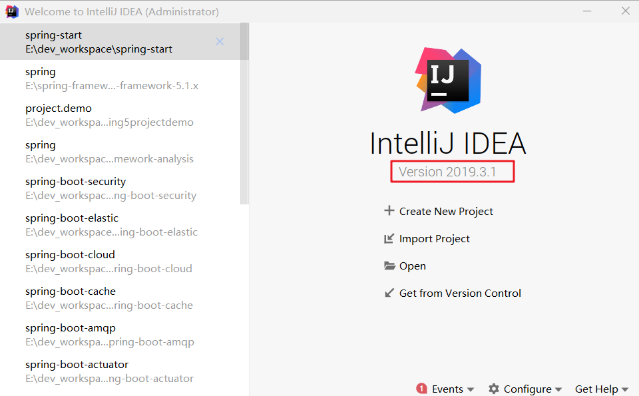Expand the Events dropdown arrow
The width and height of the screenshot is (639, 396).
471,389
